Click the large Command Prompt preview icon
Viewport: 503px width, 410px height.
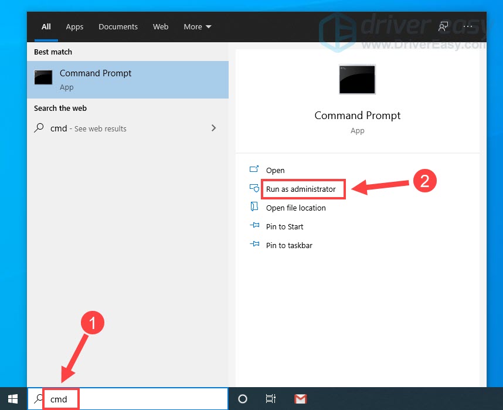pyautogui.click(x=357, y=80)
